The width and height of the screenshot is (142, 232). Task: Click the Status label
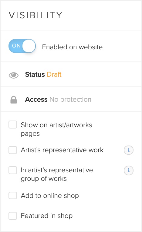(x=35, y=74)
